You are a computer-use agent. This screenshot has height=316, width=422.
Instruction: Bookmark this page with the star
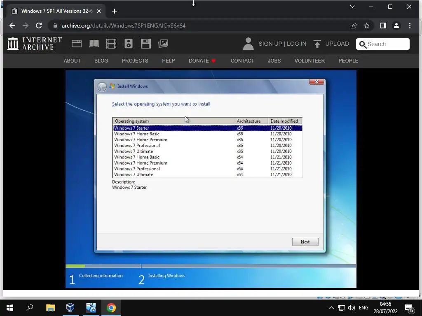pyautogui.click(x=366, y=26)
